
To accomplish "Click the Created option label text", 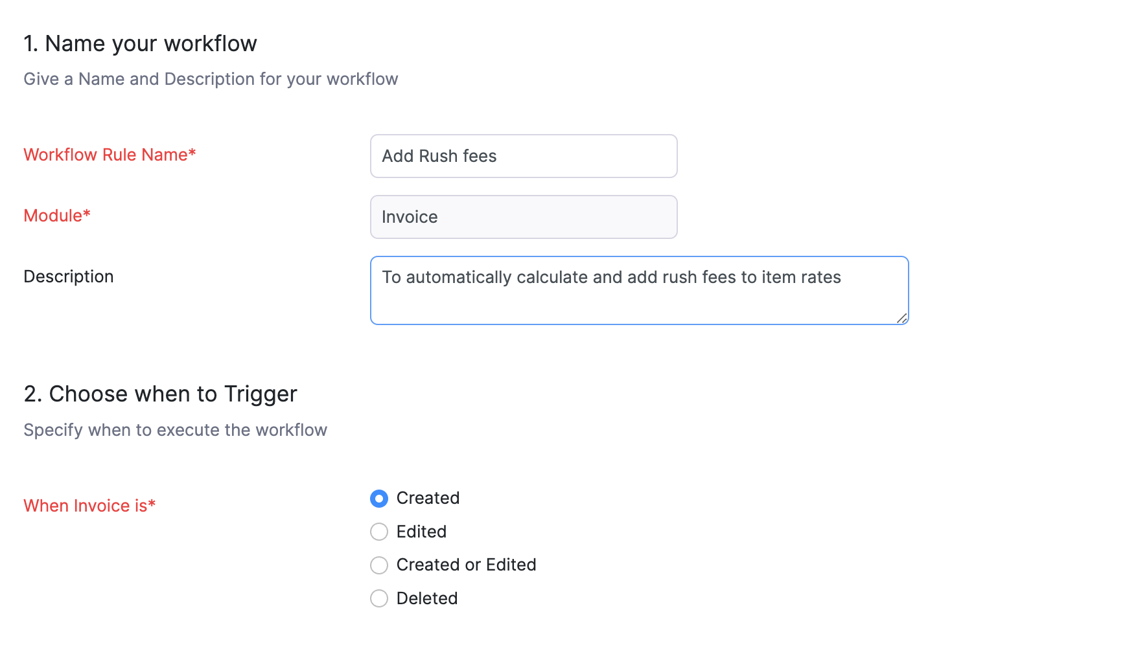I will point(428,498).
